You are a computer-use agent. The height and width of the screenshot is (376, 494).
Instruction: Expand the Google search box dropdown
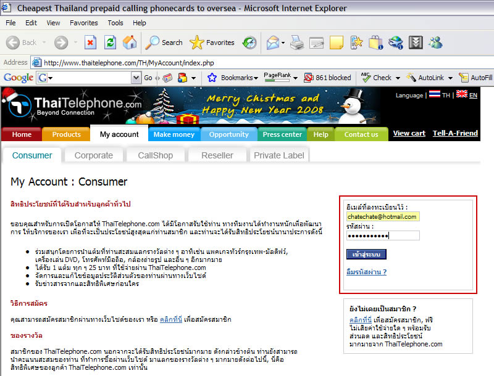pos(136,78)
